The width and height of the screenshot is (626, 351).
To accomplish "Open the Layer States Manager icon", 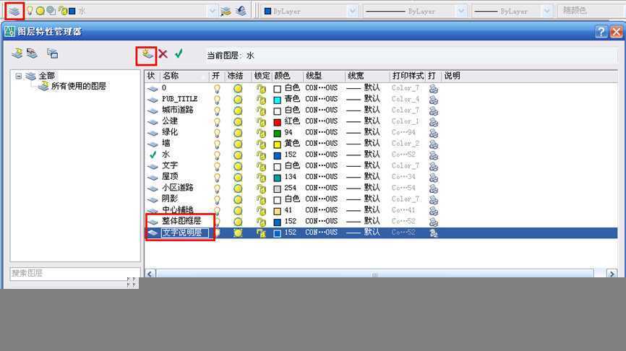I will click(52, 53).
